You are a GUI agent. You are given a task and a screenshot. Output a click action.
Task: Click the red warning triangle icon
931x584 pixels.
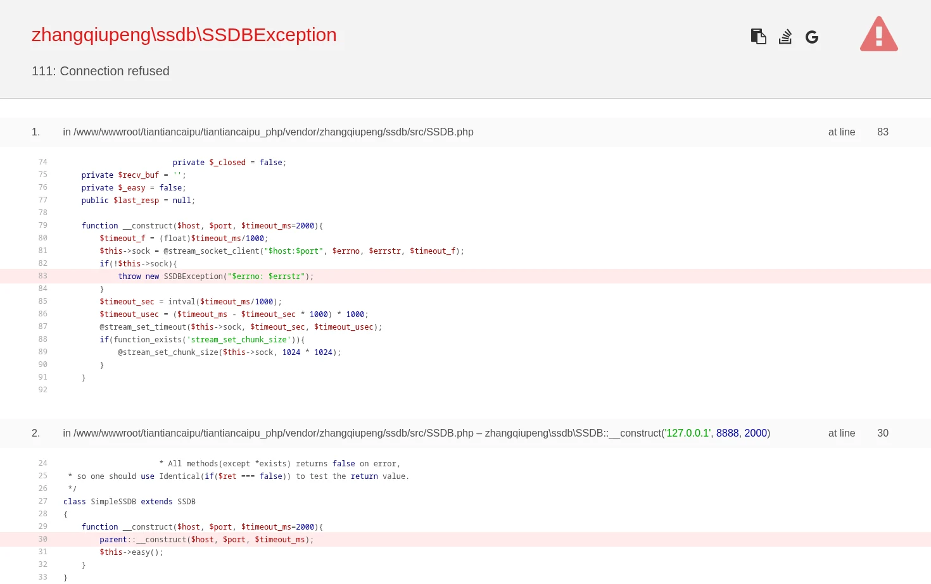879,34
